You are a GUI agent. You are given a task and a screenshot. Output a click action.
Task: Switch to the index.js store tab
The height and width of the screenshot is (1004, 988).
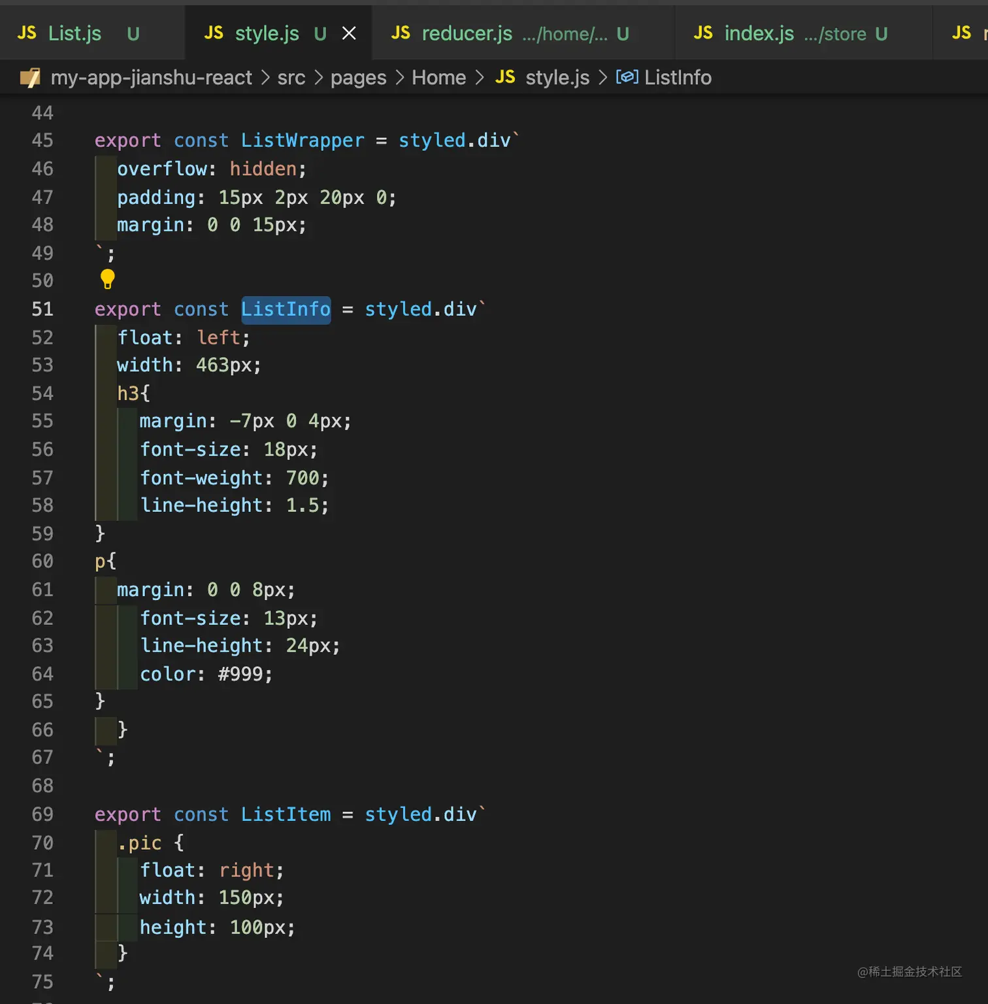[804, 33]
